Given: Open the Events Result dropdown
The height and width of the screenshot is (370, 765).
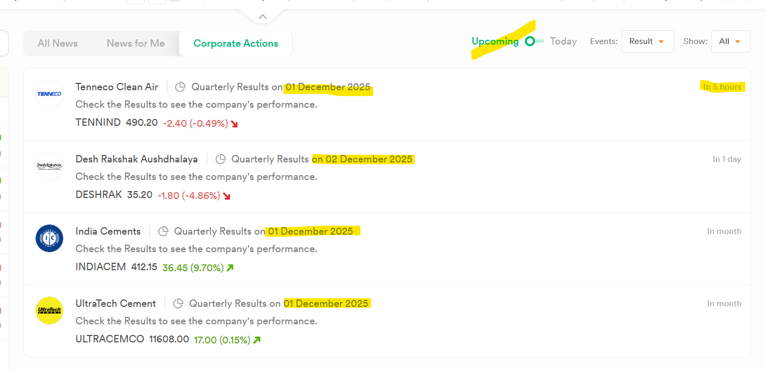Looking at the screenshot, I should click(x=647, y=41).
